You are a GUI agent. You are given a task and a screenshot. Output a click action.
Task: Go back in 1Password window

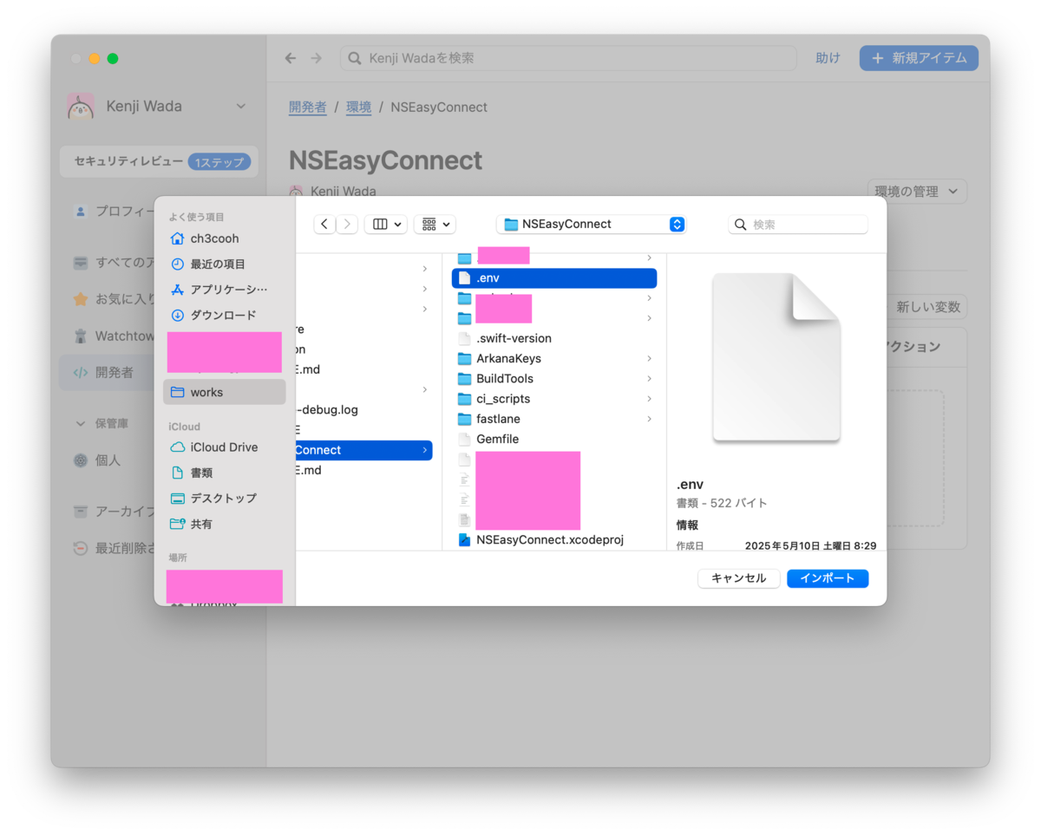click(x=291, y=58)
